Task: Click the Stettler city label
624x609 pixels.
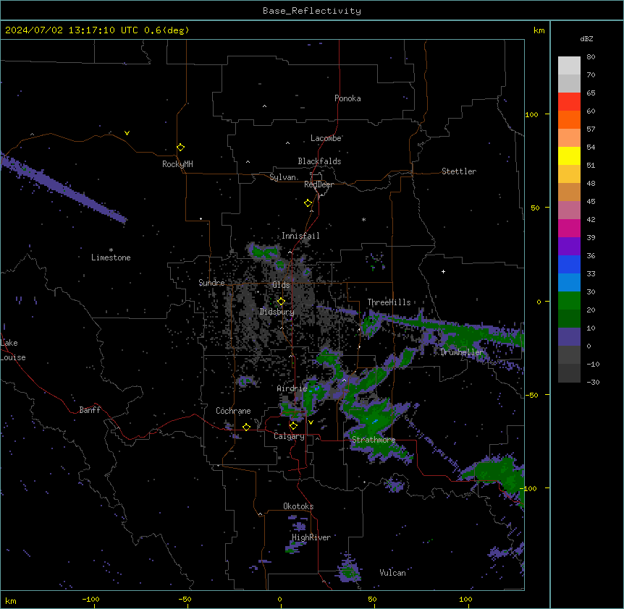Action: tap(459, 171)
